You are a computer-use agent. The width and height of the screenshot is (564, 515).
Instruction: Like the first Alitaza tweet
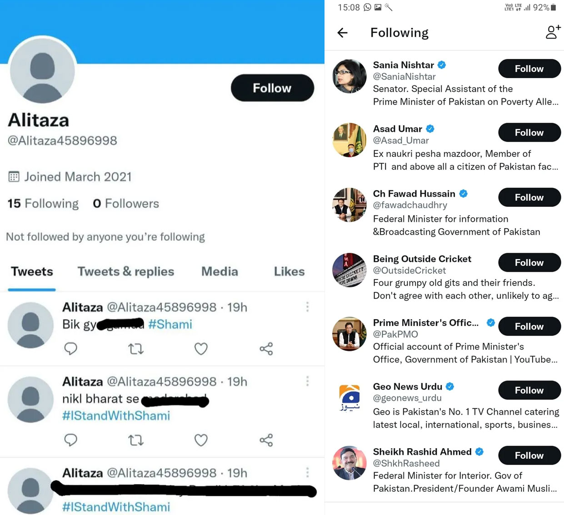(x=201, y=349)
